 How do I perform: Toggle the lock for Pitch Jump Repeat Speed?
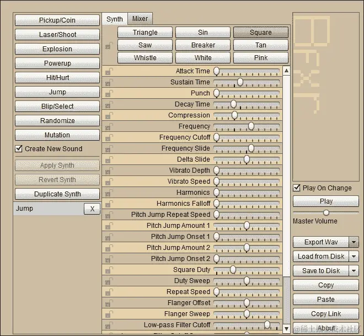click(109, 215)
